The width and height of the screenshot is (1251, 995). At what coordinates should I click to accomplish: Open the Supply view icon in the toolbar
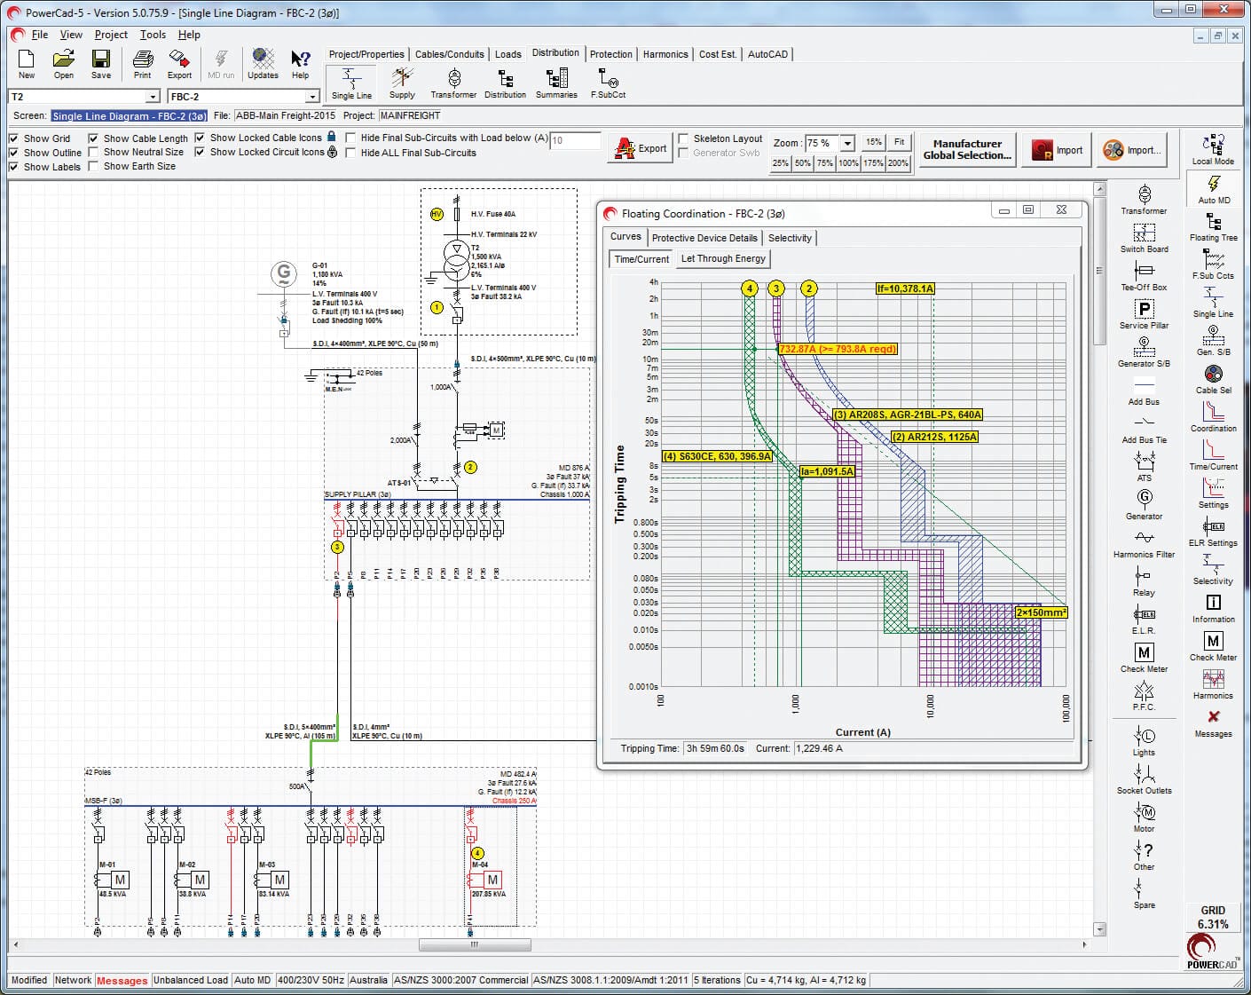click(402, 82)
